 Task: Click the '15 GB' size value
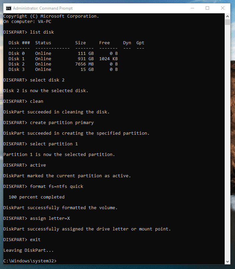coord(87,69)
